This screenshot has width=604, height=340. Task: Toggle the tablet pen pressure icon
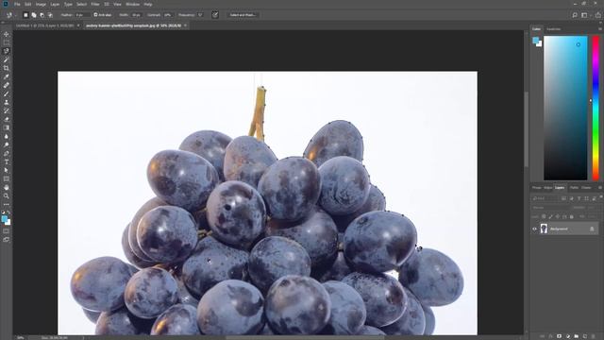215,15
